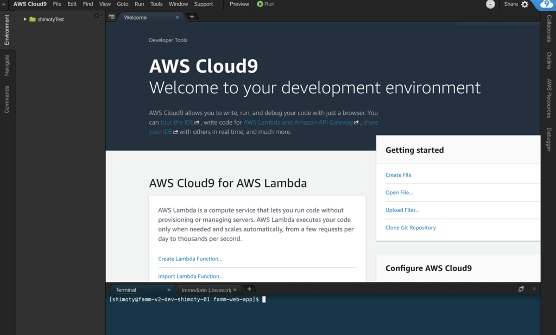
Task: Open new terminal tab with plus icon
Action: tap(249, 289)
